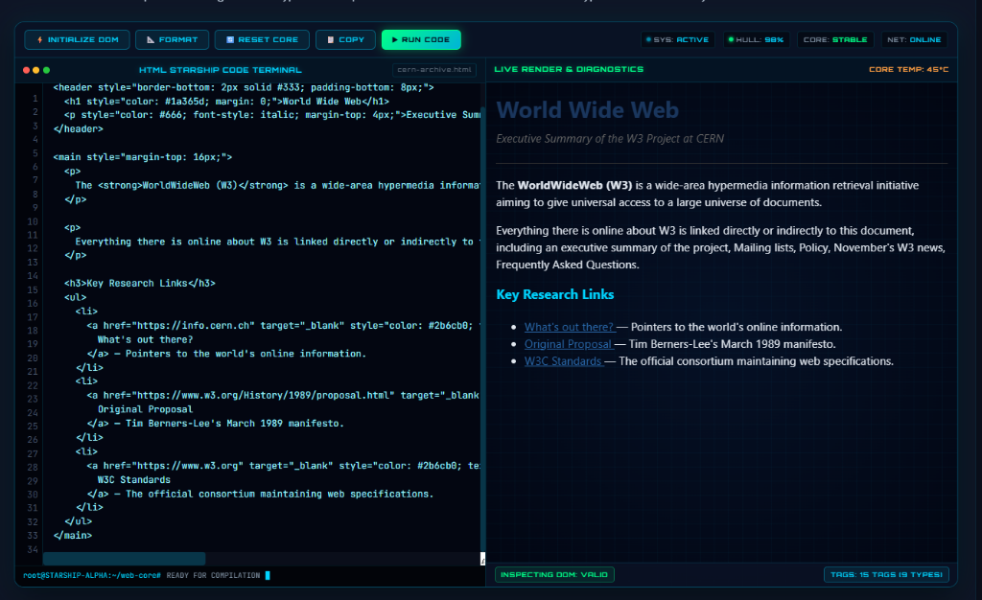This screenshot has height=600, width=982.
Task: Open the Original Proposal link
Action: (568, 344)
